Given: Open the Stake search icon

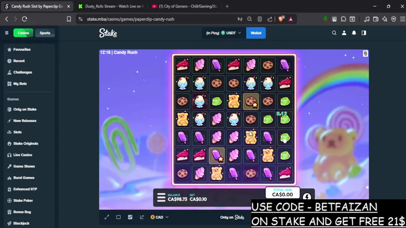Looking at the screenshot, I should [x=334, y=33].
